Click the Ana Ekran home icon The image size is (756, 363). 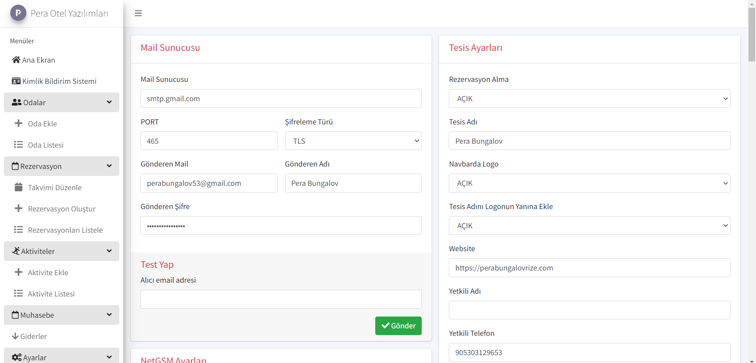tap(16, 60)
